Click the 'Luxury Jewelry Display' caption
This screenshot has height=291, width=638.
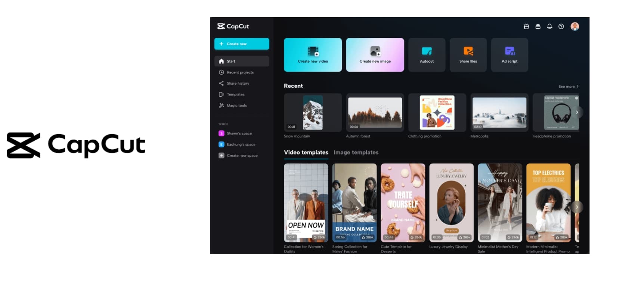[x=448, y=247]
